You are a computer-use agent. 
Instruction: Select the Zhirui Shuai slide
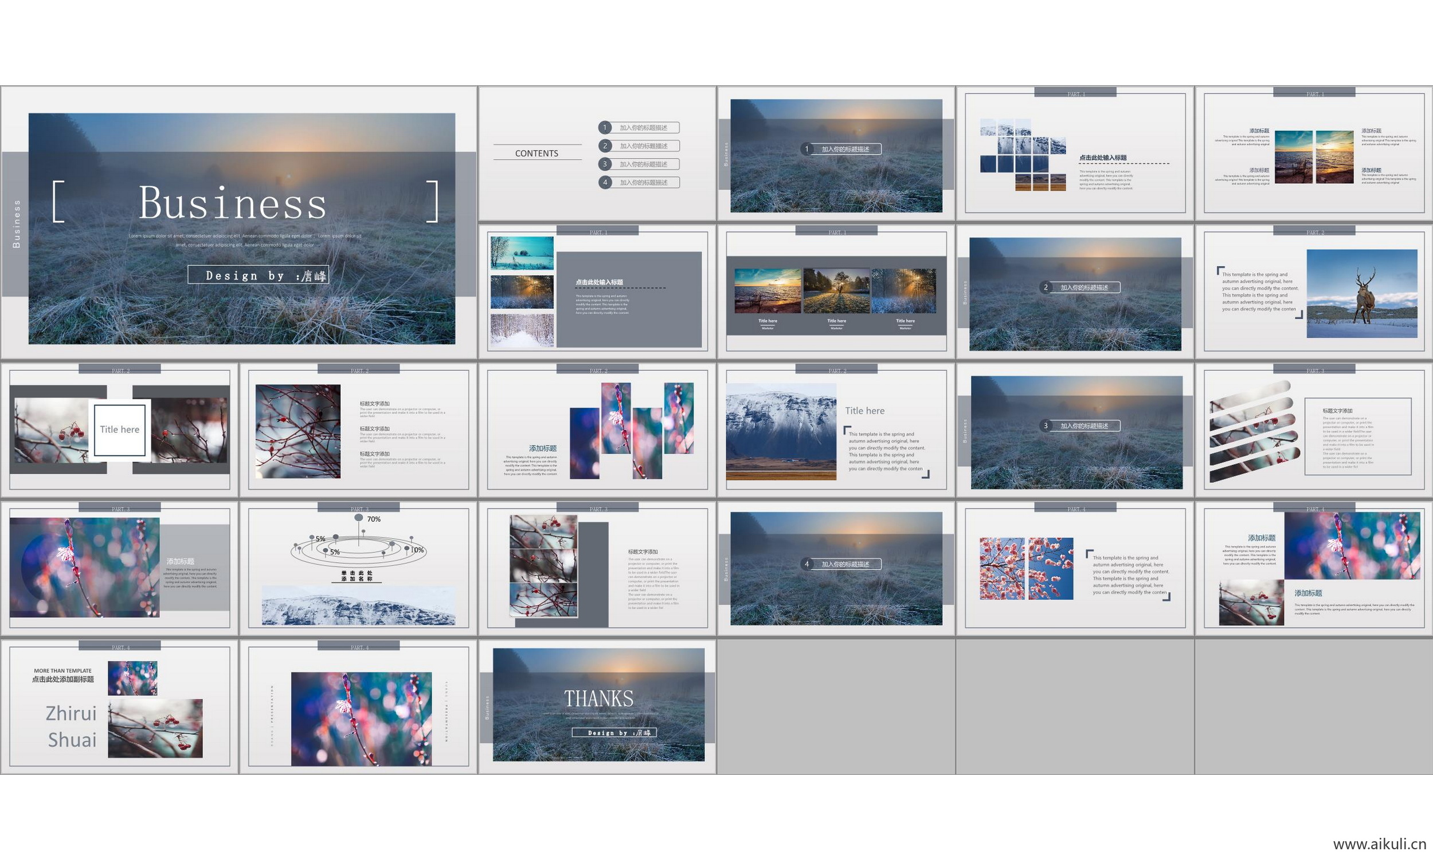coord(119,706)
